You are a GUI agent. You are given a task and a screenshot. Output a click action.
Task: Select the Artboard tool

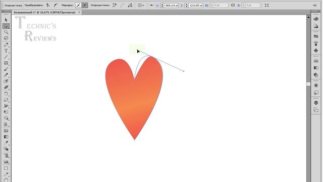6,168
